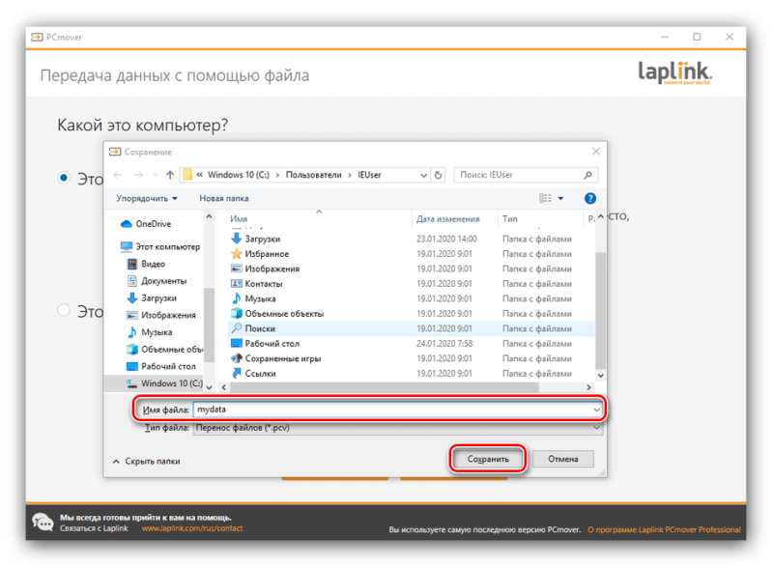Screen dimensions: 773x567
Task: Refresh the IEUser folder listing
Action: pyautogui.click(x=438, y=175)
